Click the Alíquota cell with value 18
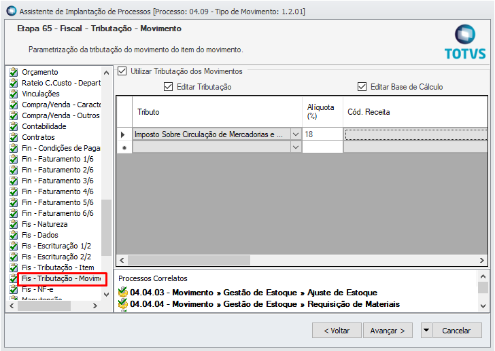 322,134
